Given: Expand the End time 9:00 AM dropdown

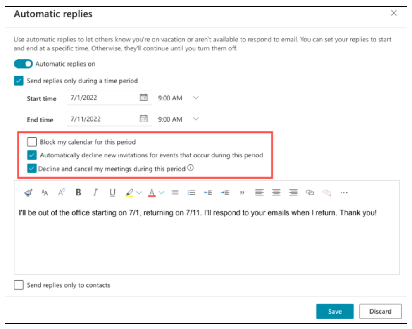Looking at the screenshot, I should (195, 119).
